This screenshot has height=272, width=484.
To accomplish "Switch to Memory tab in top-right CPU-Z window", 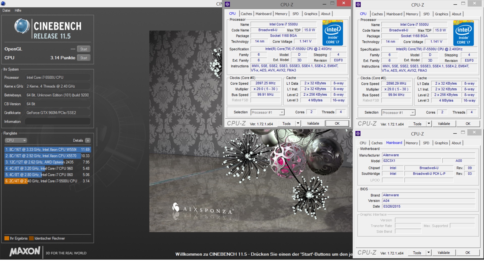I will (x=412, y=14).
